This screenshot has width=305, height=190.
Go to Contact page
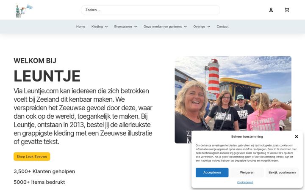pos(222,27)
